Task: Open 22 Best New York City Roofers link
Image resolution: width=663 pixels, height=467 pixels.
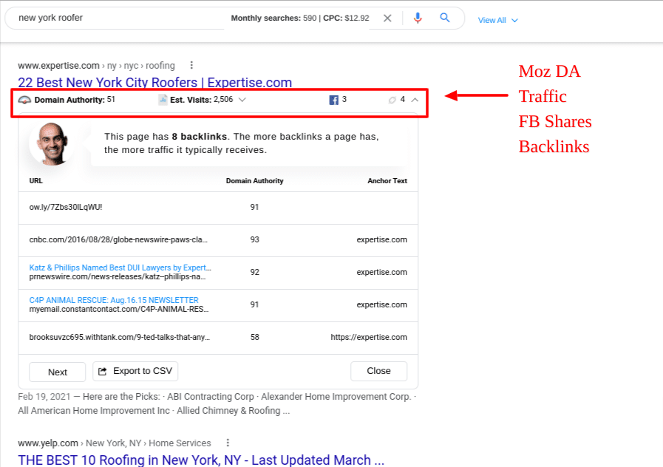Action: pos(154,83)
